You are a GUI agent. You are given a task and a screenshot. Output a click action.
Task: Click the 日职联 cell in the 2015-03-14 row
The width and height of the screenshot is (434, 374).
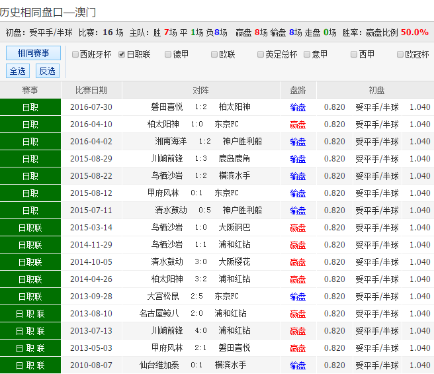[30, 228]
